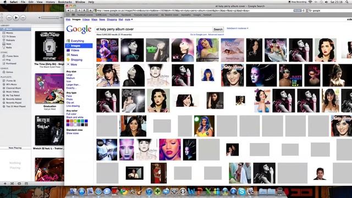Image resolution: width=352 pixels, height=198 pixels.
Task: Click the iTunes previous track button
Action: pyautogui.click(x=9, y=18)
